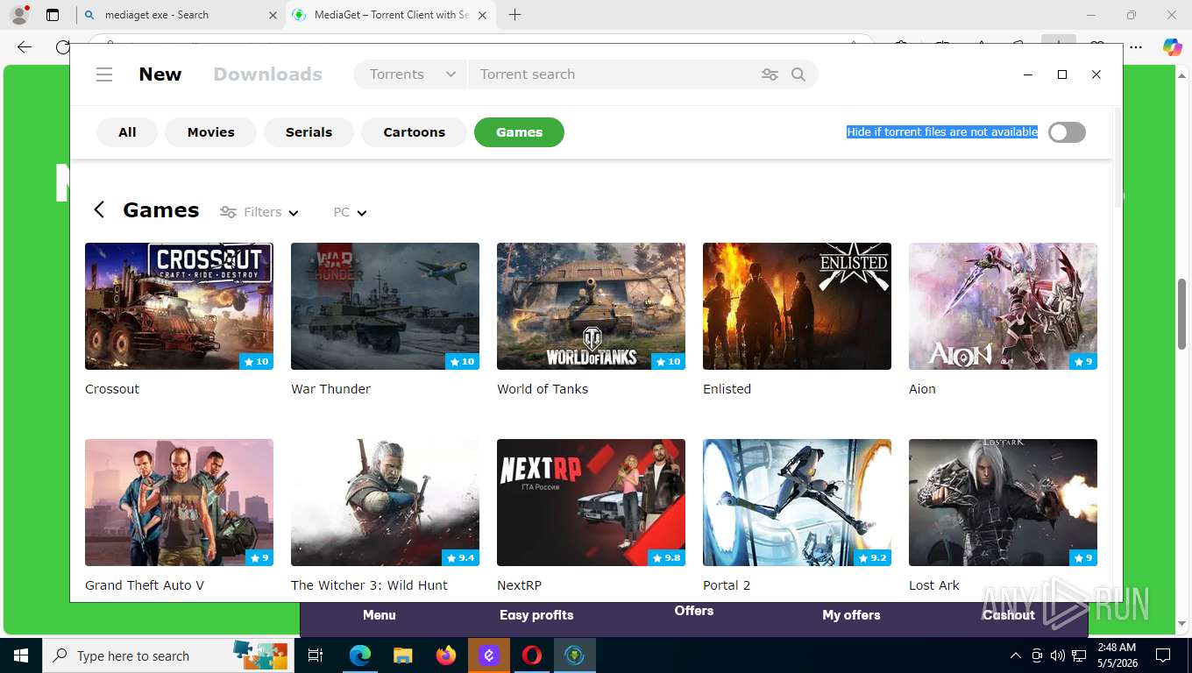Viewport: 1192px width, 673px height.
Task: Open the network icon in the system tray
Action: pyautogui.click(x=1080, y=655)
